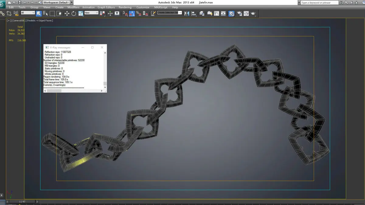
Task: Click the V-Ray messages scroll down arrow
Action: [105, 87]
